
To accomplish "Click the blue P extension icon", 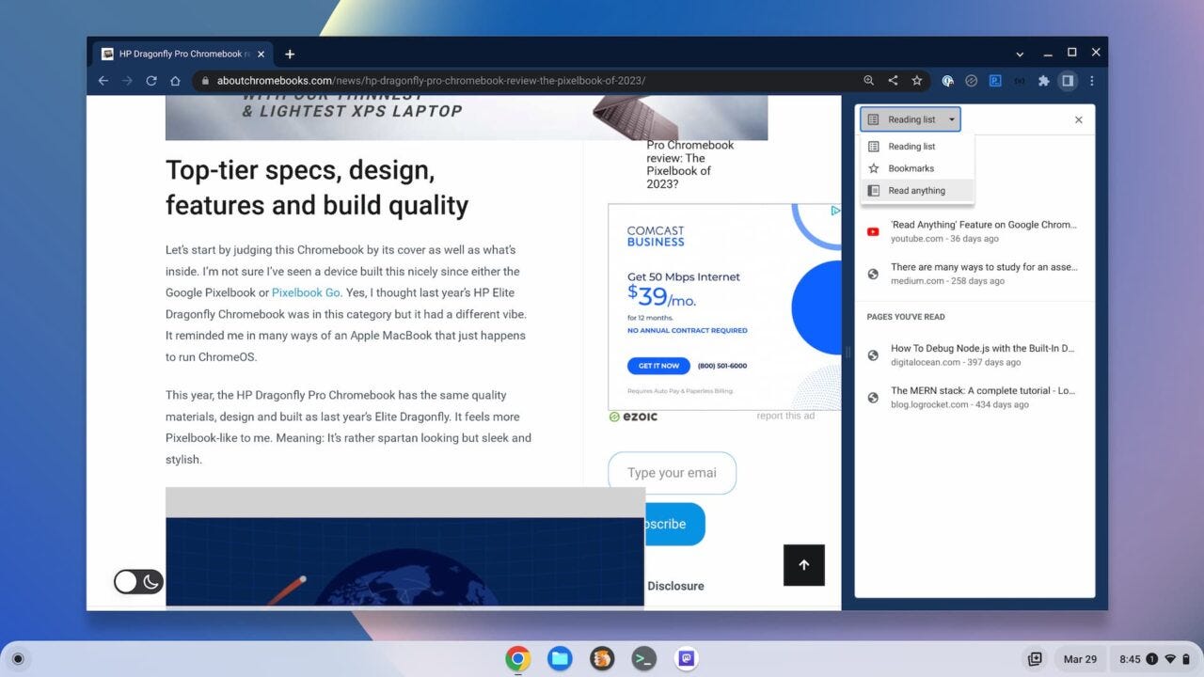I will point(995,81).
